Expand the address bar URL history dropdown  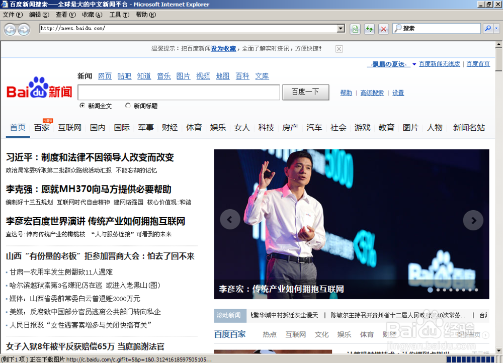(341, 29)
